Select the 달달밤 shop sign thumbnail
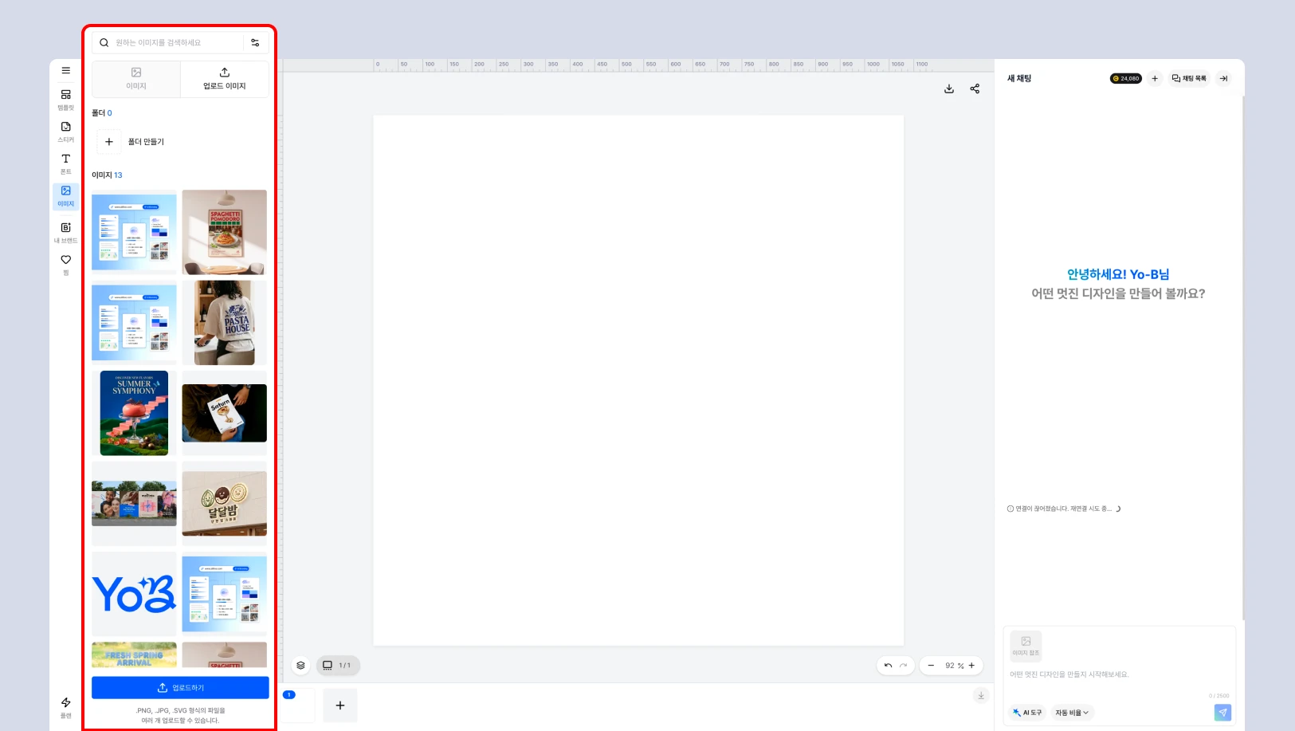 point(225,504)
